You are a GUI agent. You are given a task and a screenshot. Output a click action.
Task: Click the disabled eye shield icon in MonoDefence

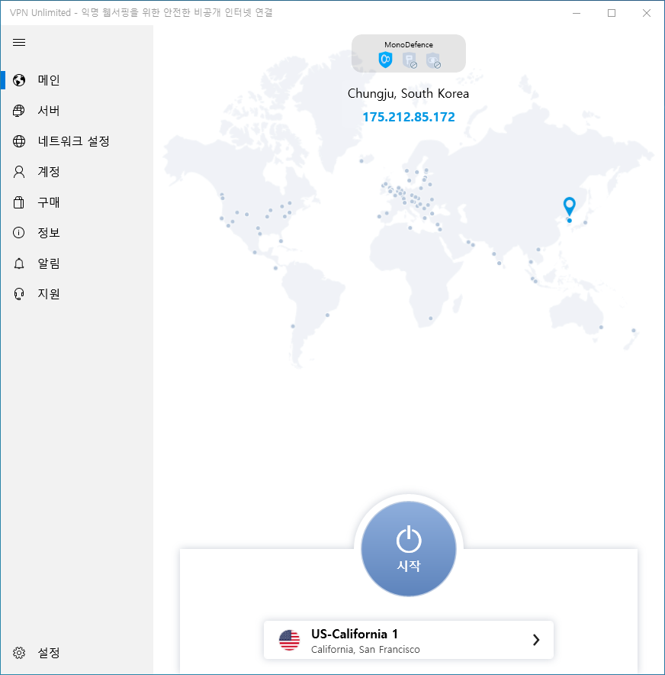433,60
